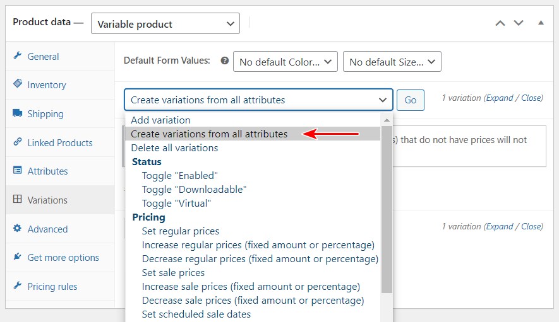Select Set regular prices option
Screen dimensions: 559x322
(x=253, y=231)
